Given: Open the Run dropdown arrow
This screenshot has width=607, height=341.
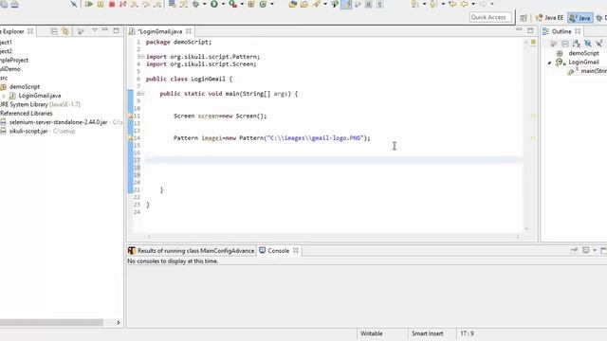Looking at the screenshot, I should click(223, 4).
